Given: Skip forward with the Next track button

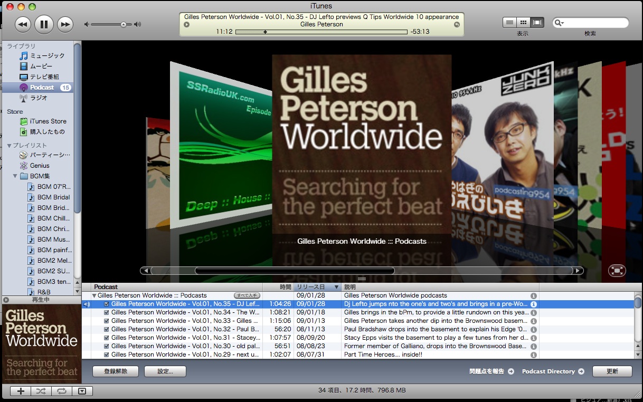Looking at the screenshot, I should [65, 24].
